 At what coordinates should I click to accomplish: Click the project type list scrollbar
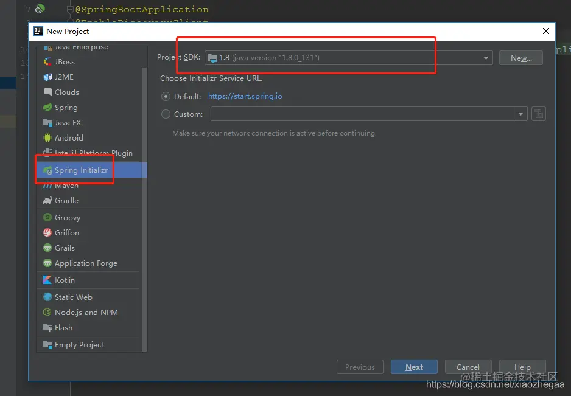click(144, 209)
